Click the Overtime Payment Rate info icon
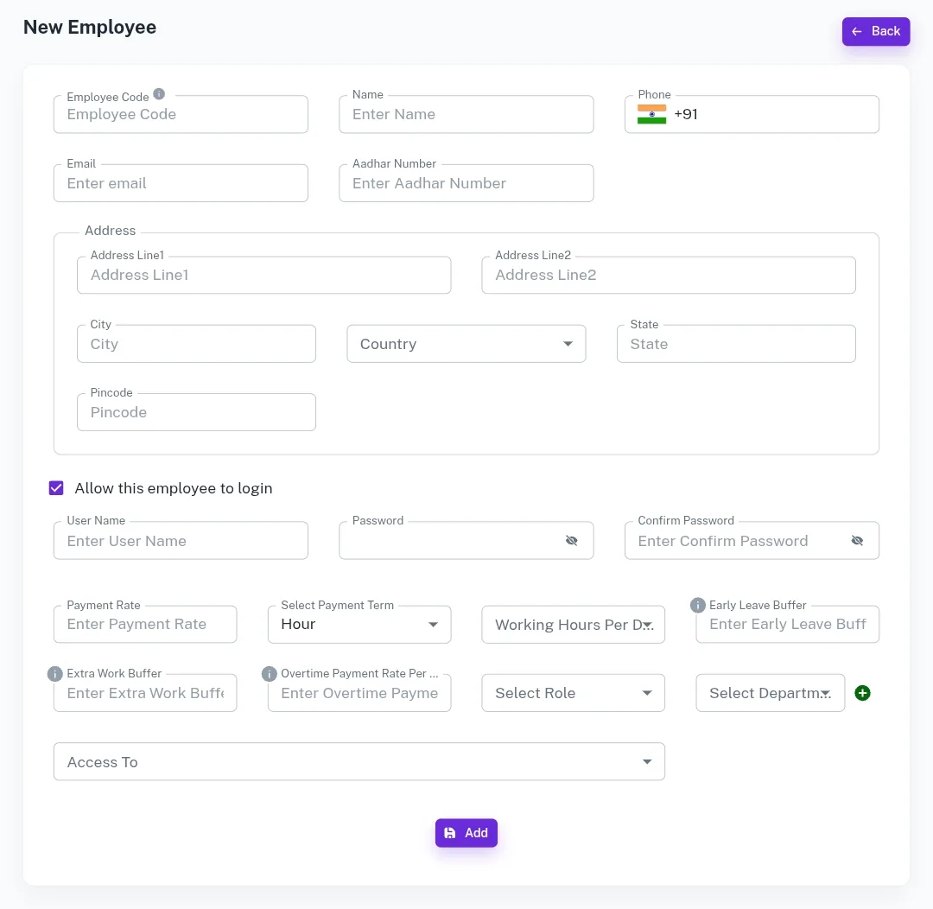933x909 pixels. [269, 674]
